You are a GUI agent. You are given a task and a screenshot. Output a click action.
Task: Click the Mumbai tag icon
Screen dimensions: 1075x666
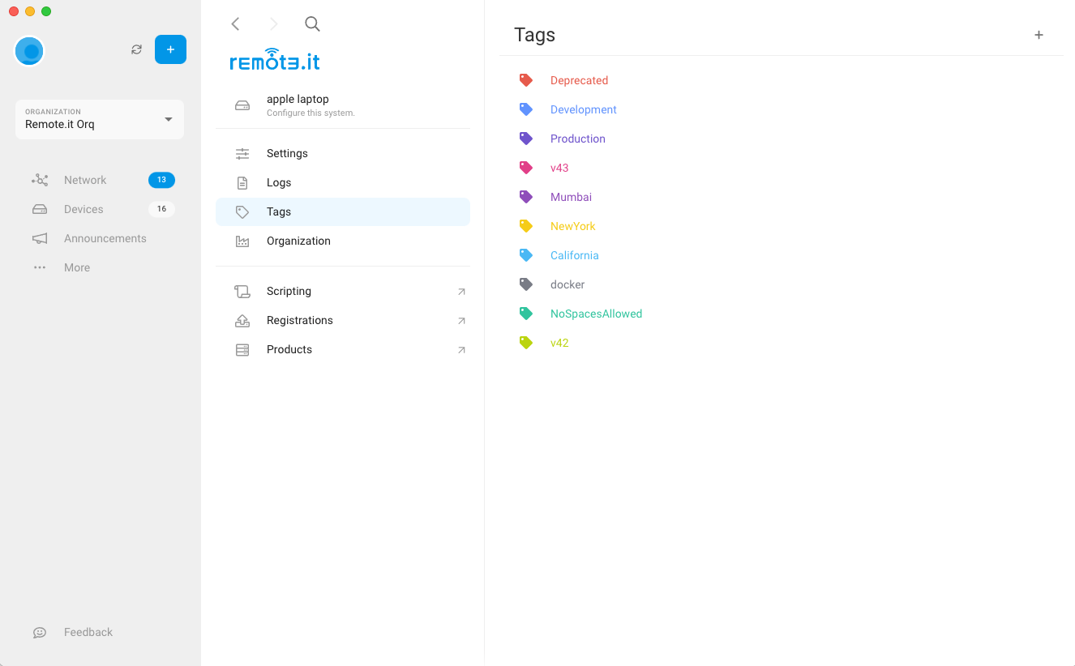coord(526,197)
